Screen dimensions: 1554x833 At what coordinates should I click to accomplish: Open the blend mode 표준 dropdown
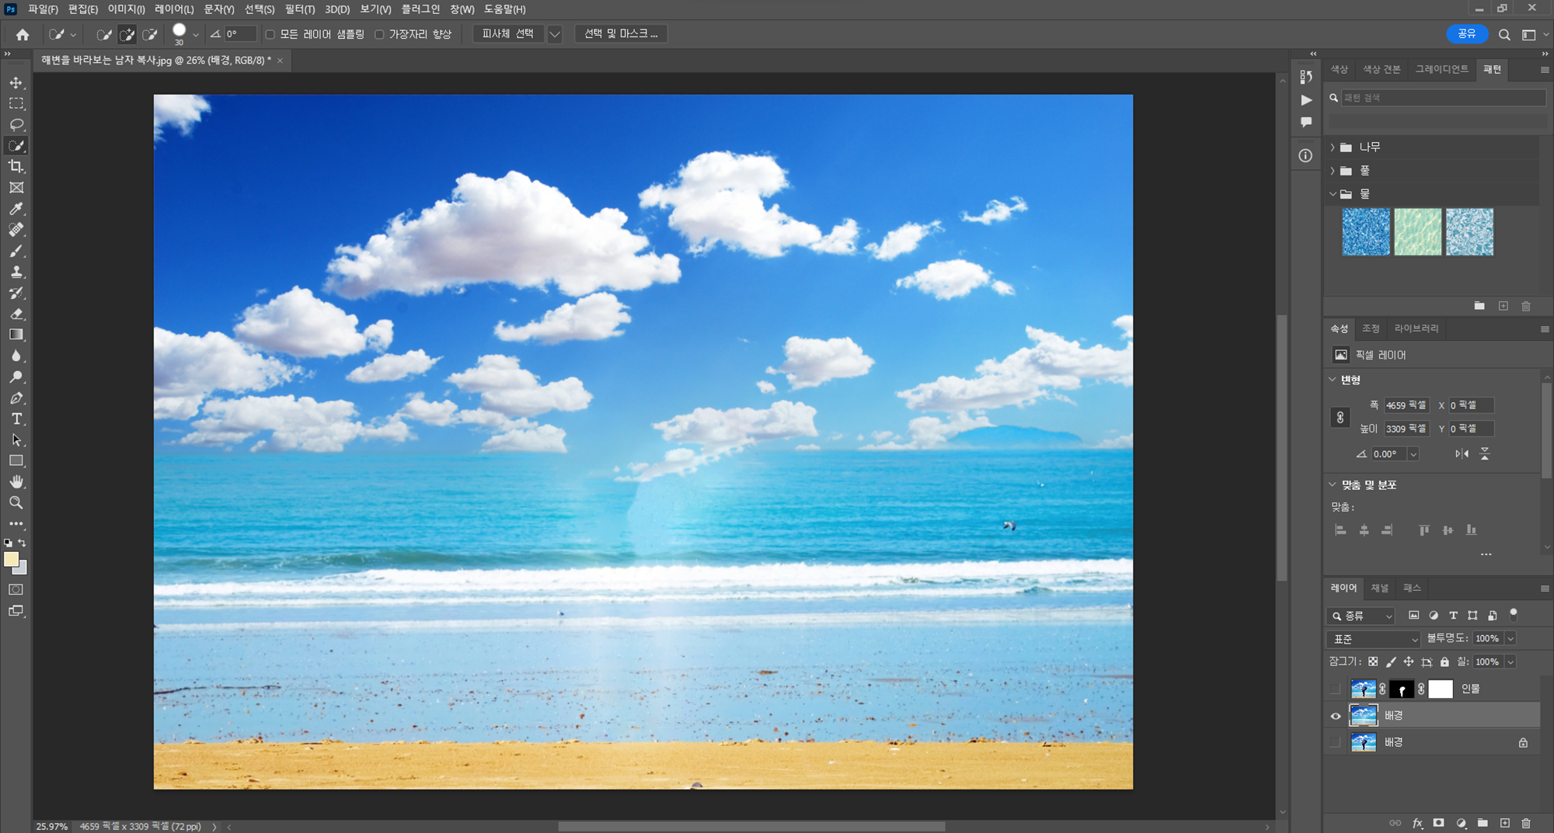[1374, 639]
